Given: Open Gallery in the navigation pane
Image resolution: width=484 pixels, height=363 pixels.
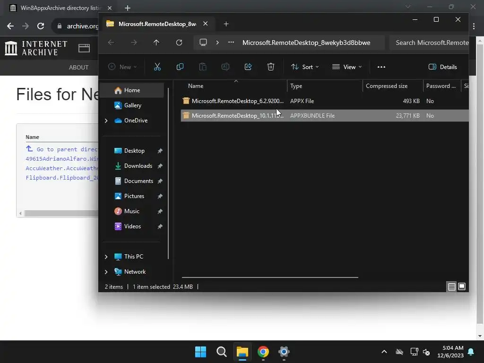Looking at the screenshot, I should point(132,105).
